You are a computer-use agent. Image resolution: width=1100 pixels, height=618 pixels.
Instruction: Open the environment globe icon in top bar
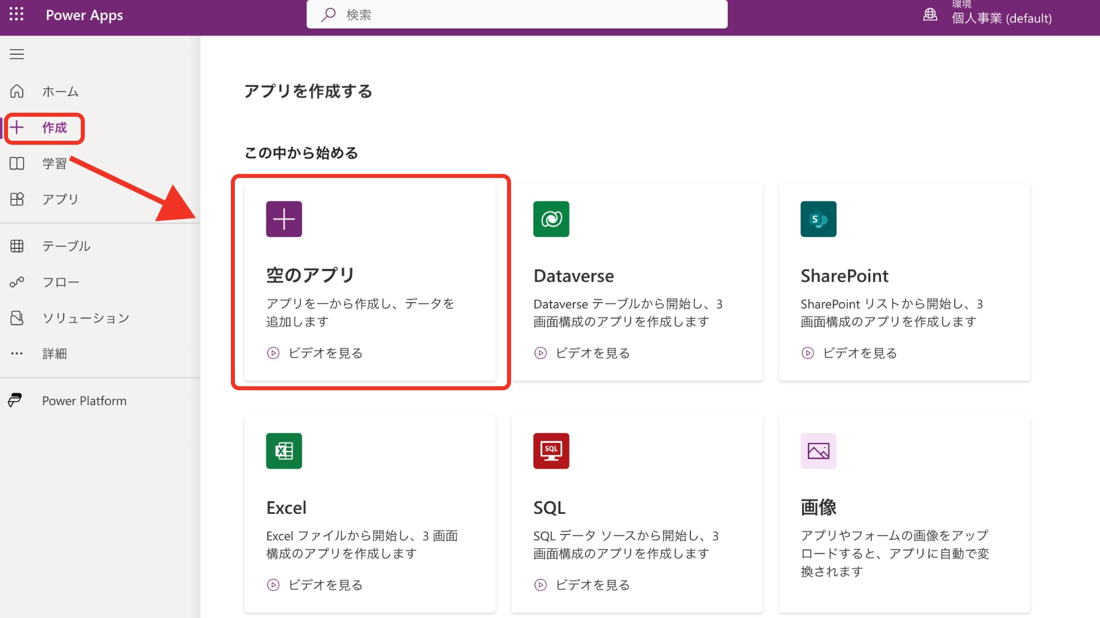click(929, 15)
